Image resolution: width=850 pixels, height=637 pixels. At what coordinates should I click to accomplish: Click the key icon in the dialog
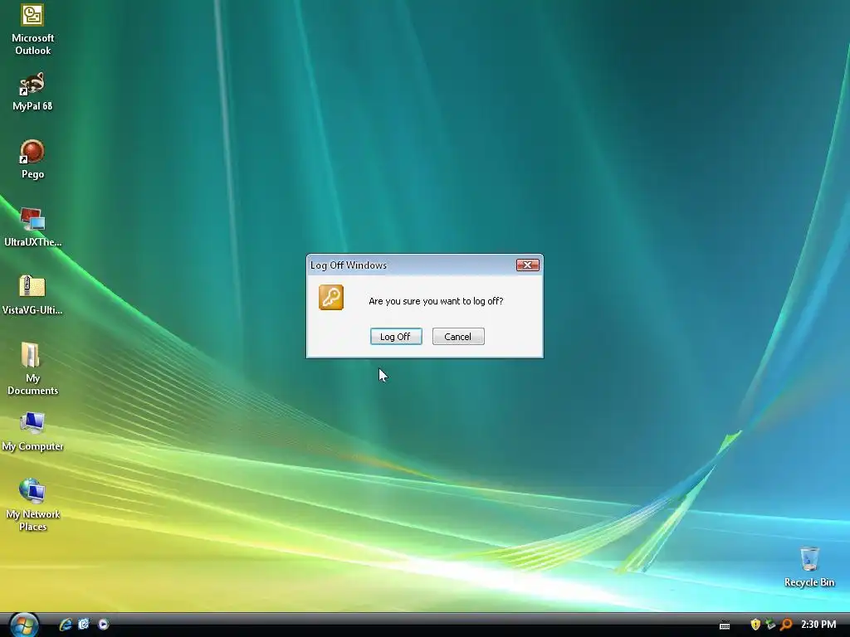(x=331, y=298)
